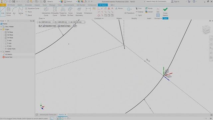Select the Line tool
This screenshot has height=120, width=213.
point(3,12)
